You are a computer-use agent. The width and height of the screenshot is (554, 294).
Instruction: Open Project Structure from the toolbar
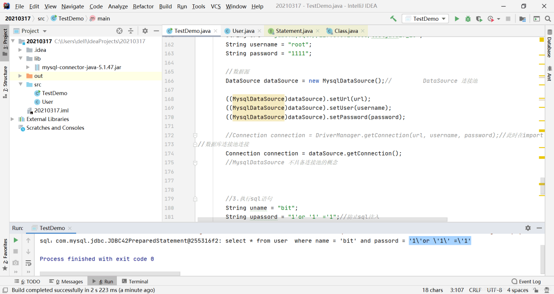(x=522, y=19)
